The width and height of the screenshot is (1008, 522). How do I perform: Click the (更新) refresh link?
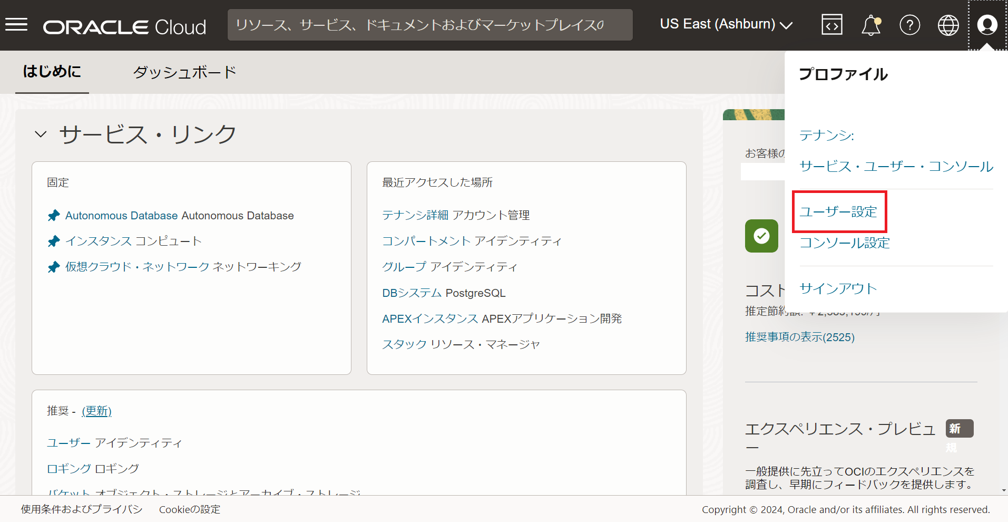(x=96, y=411)
